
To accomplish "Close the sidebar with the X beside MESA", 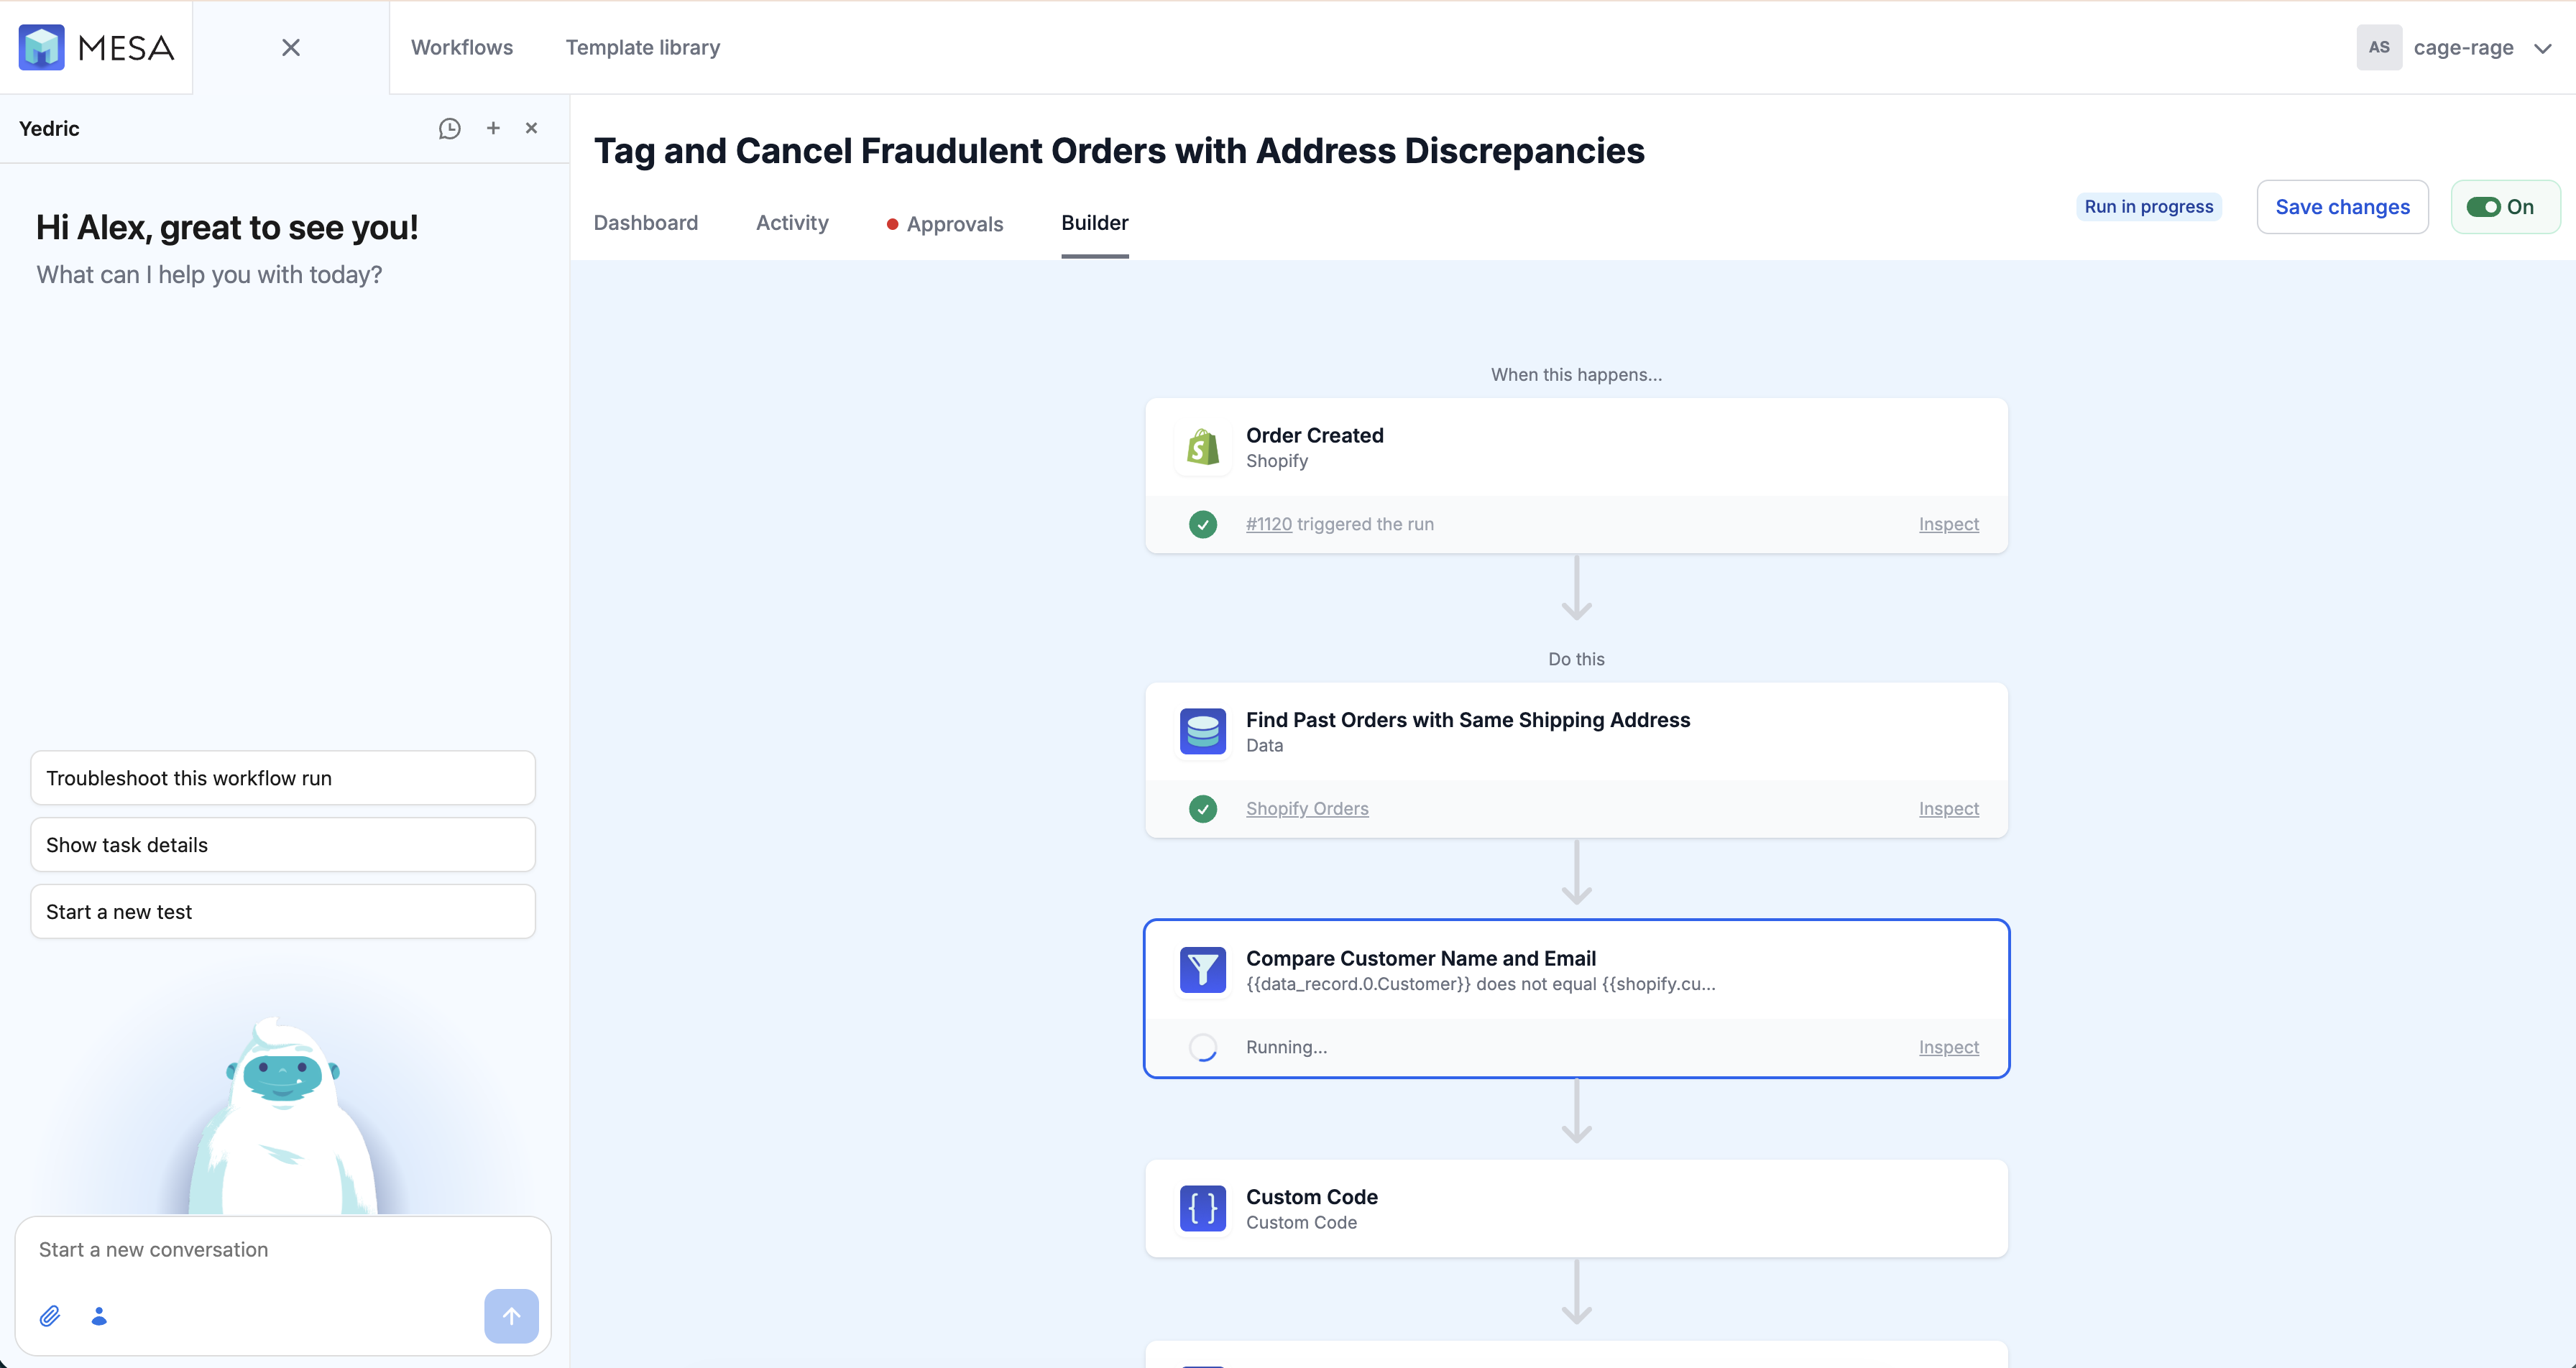I will point(291,47).
